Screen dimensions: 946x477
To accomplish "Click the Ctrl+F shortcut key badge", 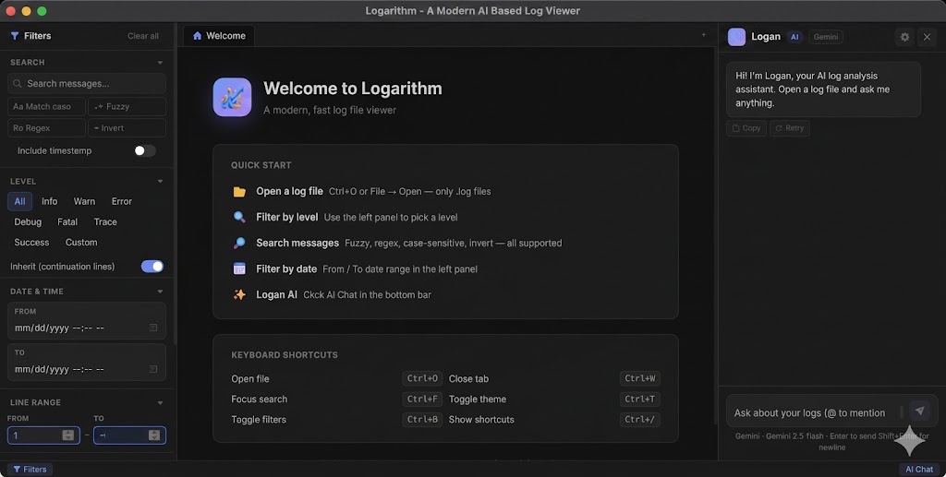I will 422,399.
